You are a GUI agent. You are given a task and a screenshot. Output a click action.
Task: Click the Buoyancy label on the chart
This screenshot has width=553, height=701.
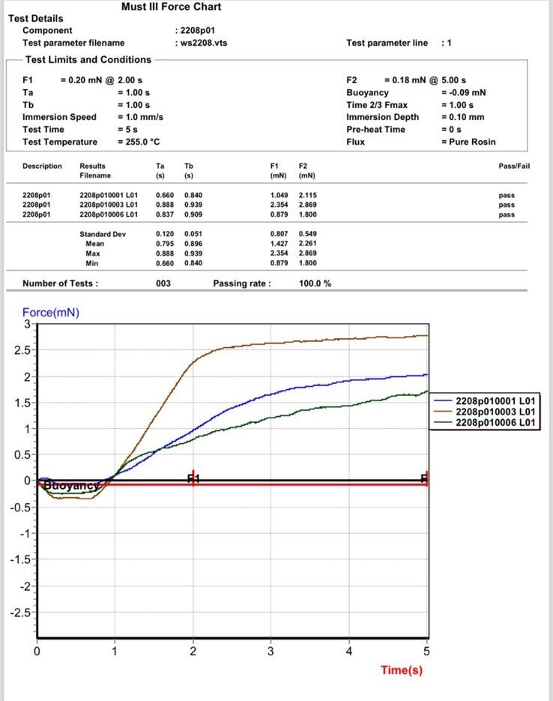[x=71, y=486]
